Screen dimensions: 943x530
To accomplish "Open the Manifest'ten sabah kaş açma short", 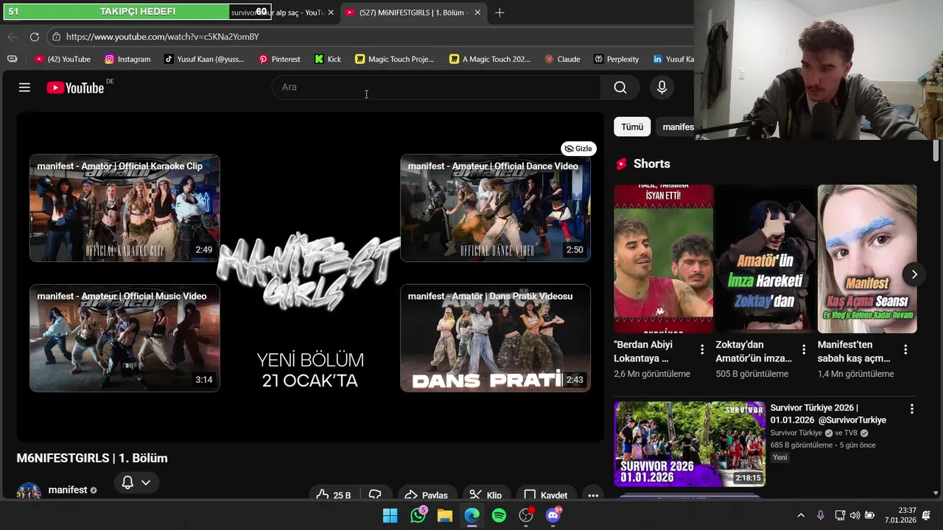I will [867, 259].
